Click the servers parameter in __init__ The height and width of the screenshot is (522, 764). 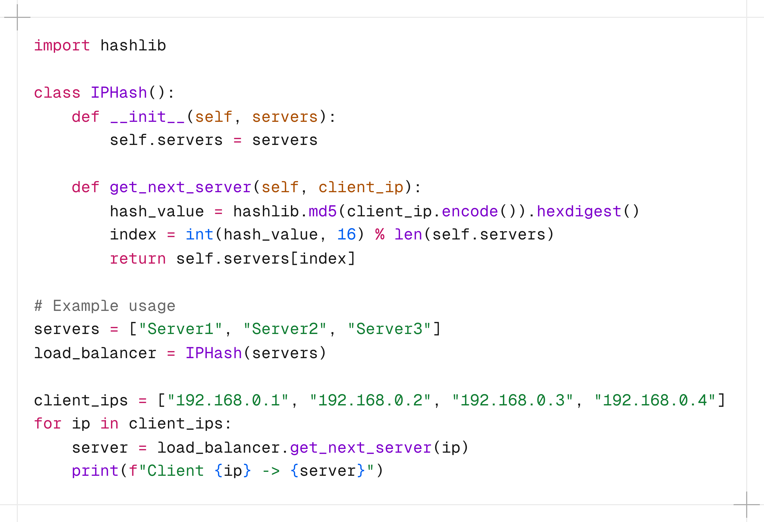point(285,117)
